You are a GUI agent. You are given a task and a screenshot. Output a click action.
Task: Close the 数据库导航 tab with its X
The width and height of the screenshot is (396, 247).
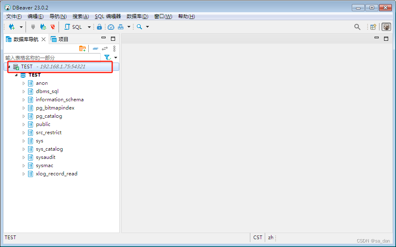[43, 40]
